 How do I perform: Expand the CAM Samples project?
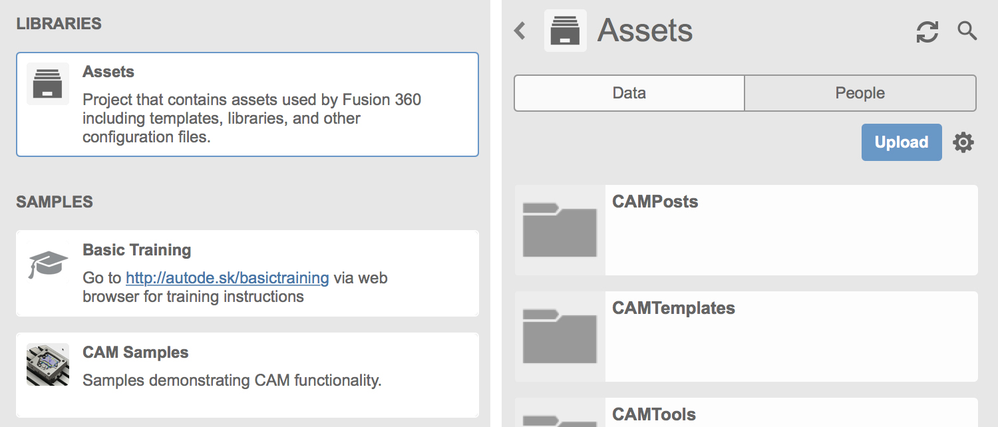click(x=247, y=374)
